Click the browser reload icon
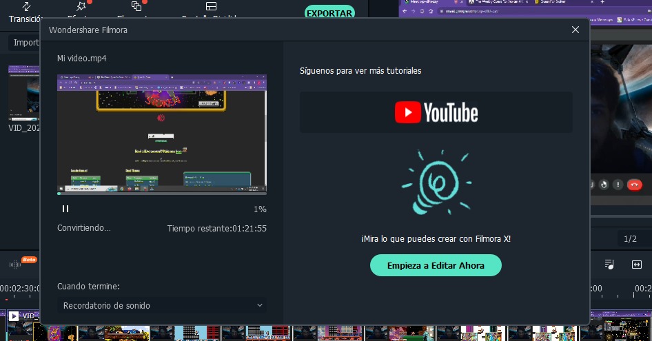Viewport: 652px width, 341px height. [422, 11]
